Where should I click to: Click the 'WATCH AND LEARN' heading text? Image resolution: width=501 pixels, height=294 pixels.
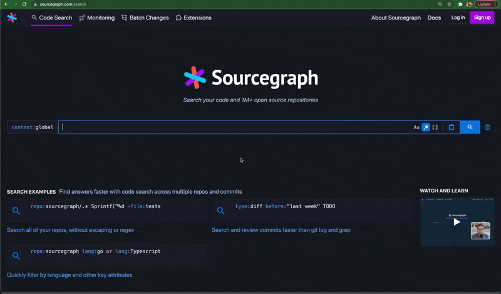(444, 191)
